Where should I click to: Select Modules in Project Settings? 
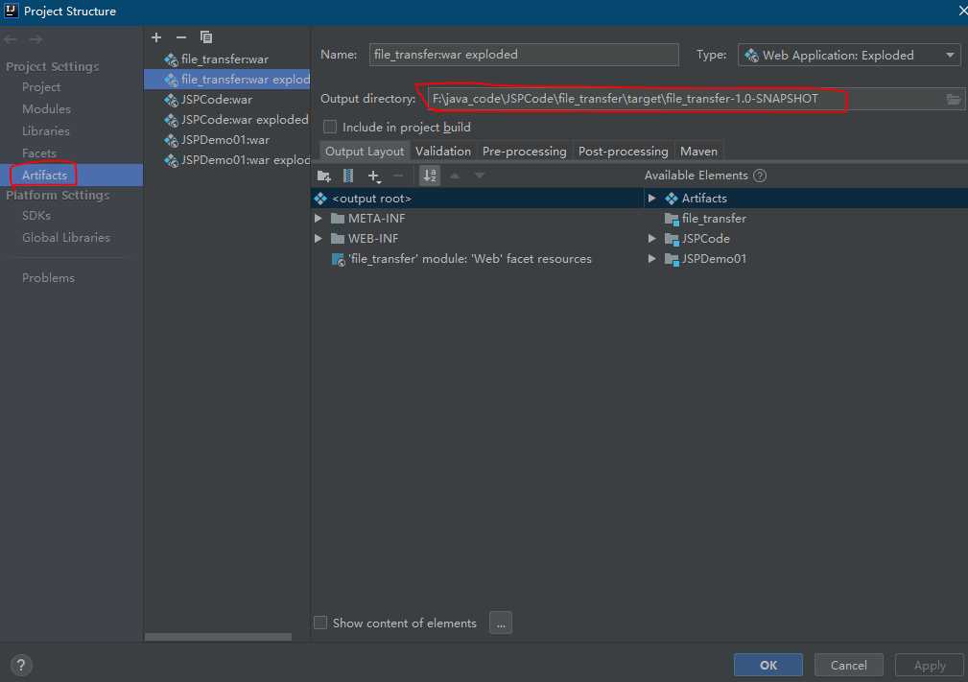(x=46, y=109)
